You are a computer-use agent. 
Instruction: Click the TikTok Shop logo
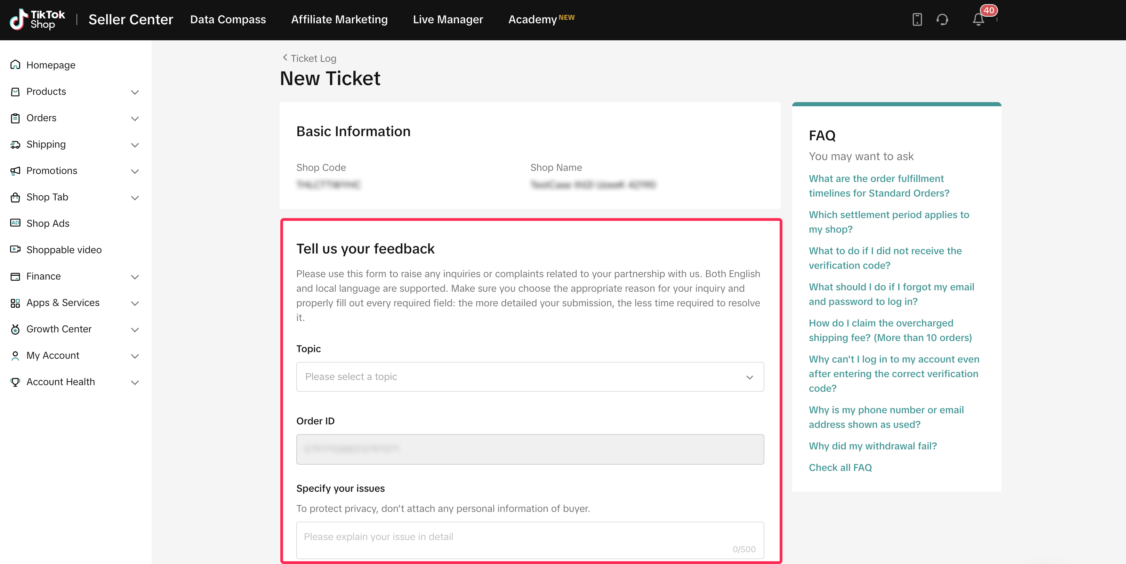point(37,20)
